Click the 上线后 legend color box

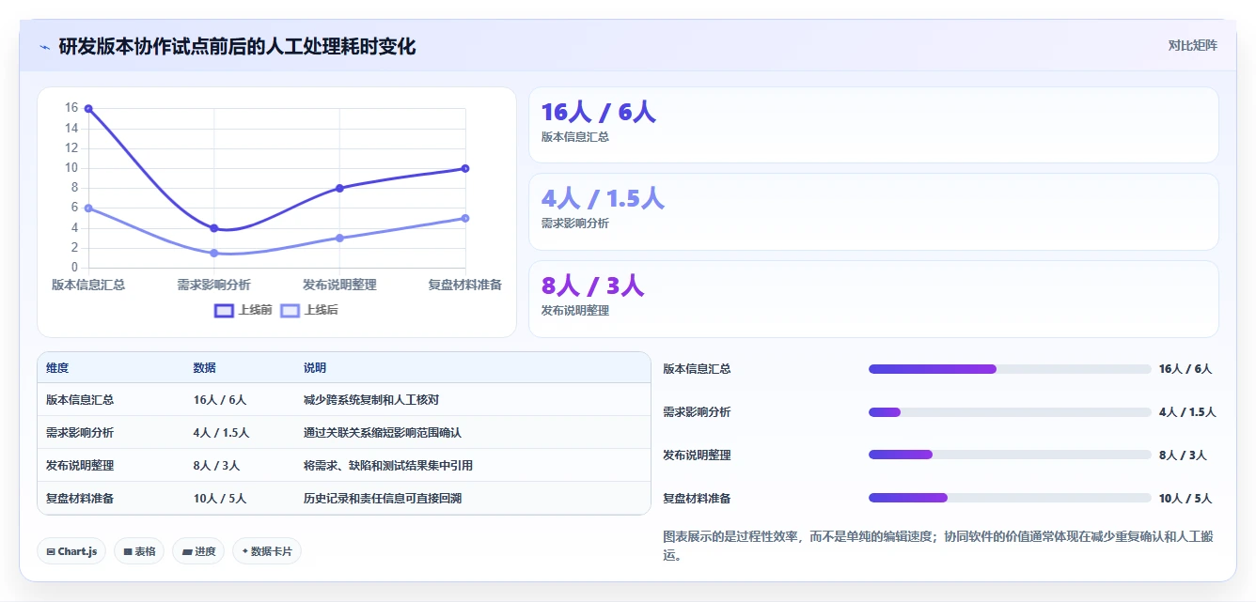pyautogui.click(x=290, y=310)
